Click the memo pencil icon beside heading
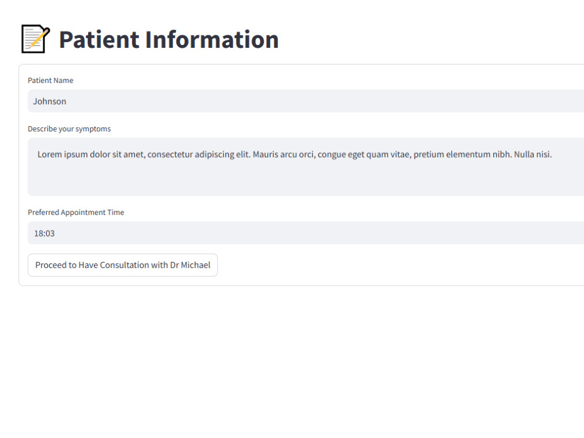The width and height of the screenshot is (584, 438). pos(36,39)
